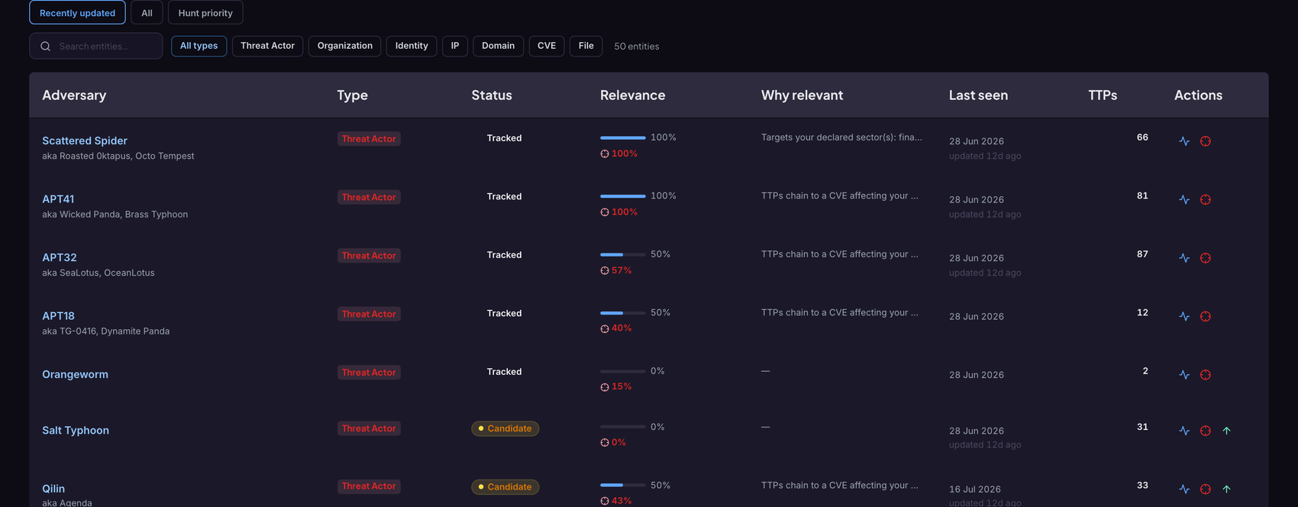Click Threat Actor tag on APT41 row
This screenshot has height=507, width=1298.
(369, 197)
